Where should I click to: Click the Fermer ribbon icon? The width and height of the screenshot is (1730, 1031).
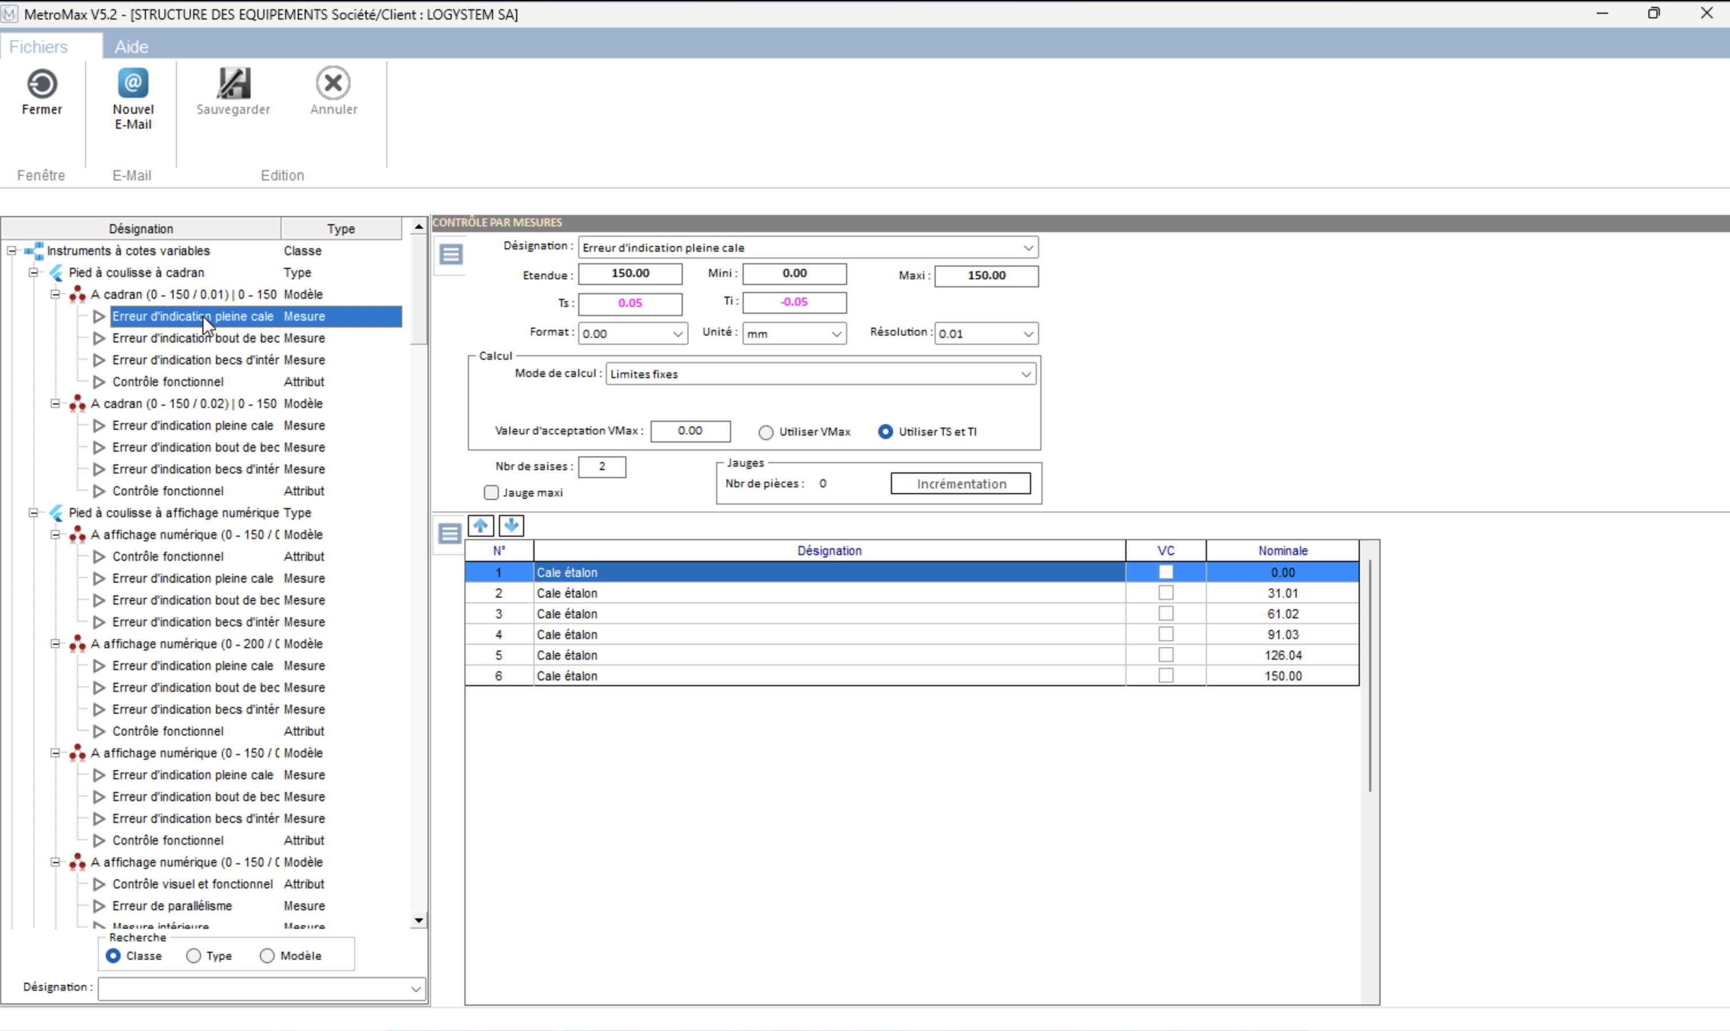pyautogui.click(x=42, y=84)
